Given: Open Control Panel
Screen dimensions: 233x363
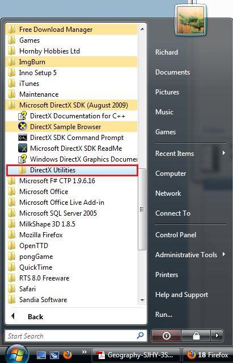Looking at the screenshot, I should (x=176, y=235).
